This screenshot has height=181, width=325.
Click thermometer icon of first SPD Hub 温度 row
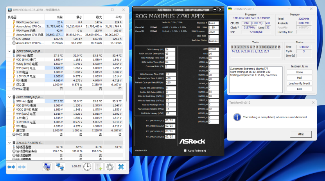point(14,55)
